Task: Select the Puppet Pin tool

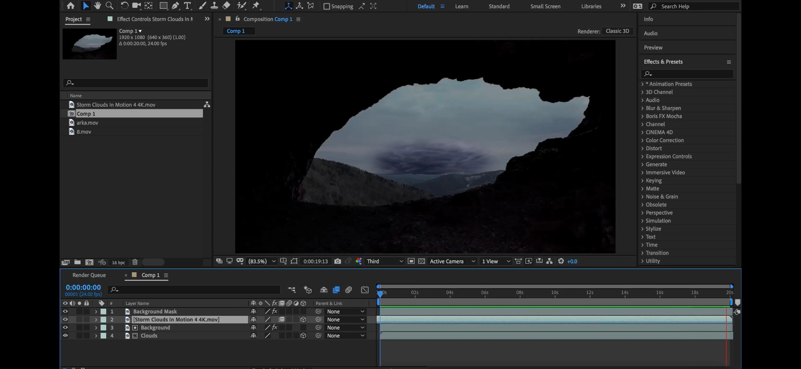Action: pos(255,6)
